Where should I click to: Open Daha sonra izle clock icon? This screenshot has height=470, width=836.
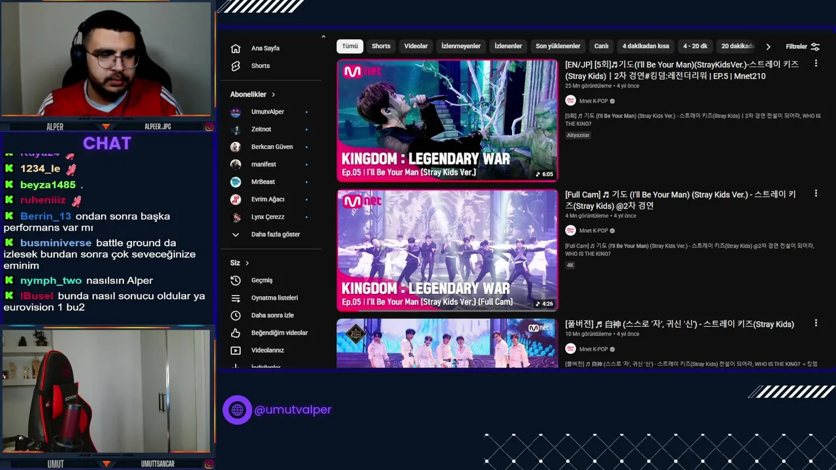click(236, 315)
